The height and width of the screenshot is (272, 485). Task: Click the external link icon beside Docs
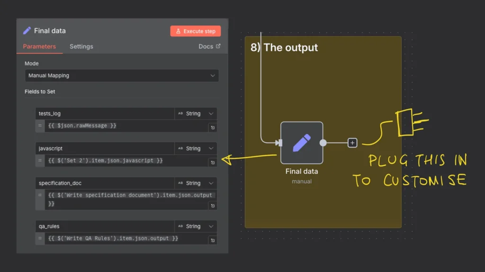click(218, 46)
